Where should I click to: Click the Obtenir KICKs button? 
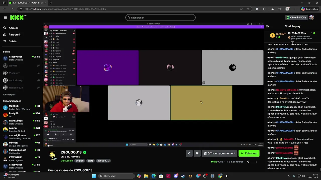297,17
